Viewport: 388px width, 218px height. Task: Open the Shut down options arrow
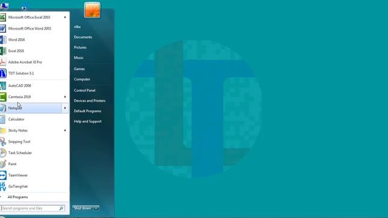[96, 208]
